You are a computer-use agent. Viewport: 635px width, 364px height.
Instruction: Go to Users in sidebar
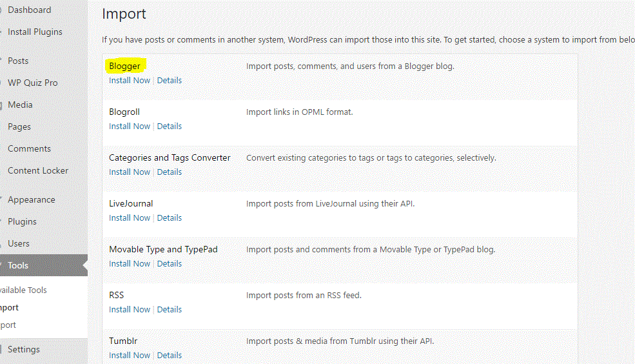[18, 243]
